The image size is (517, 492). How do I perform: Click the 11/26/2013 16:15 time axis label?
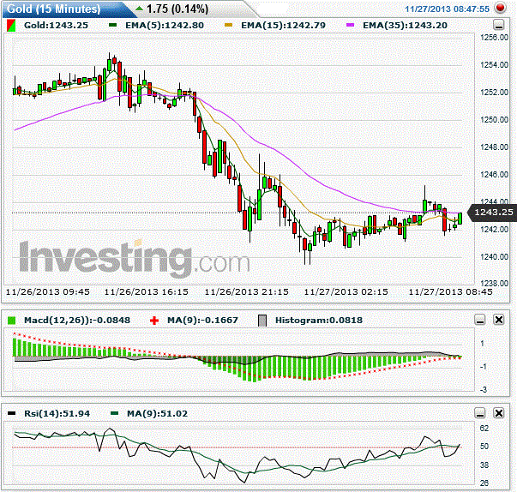coord(147,292)
